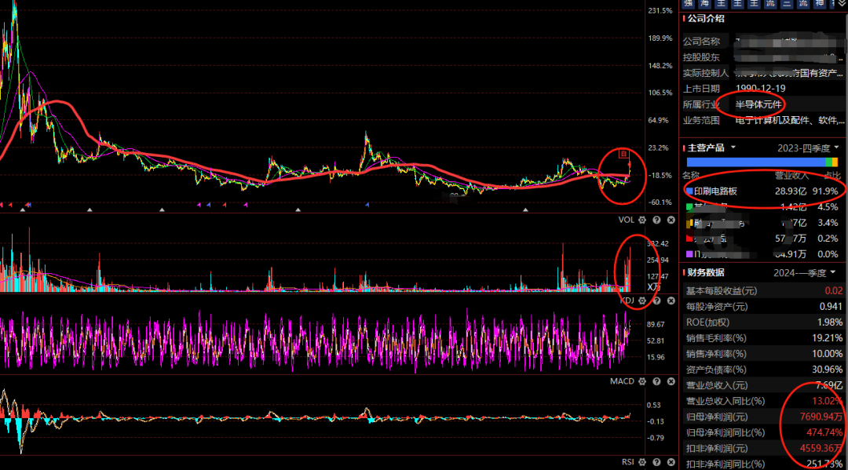Close the VOL indicator panel

tap(671, 220)
